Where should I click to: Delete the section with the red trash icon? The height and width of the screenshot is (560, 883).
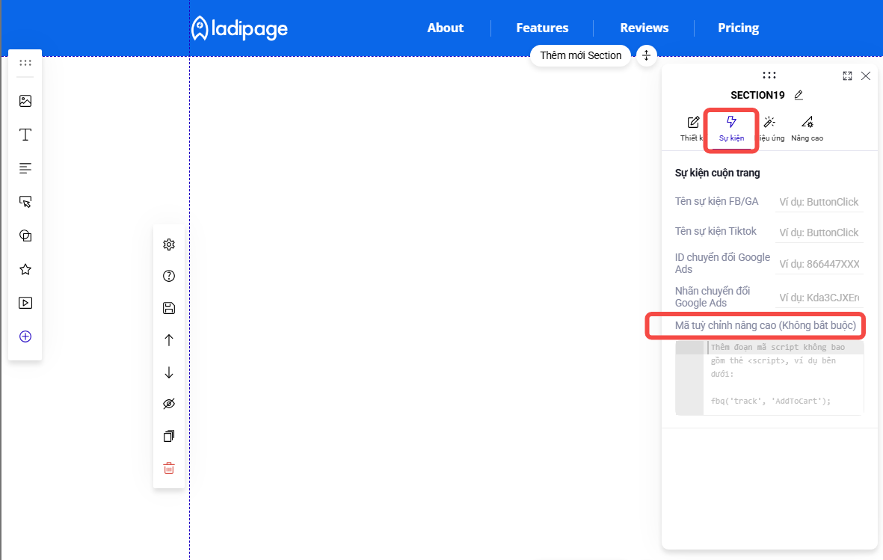tap(169, 468)
